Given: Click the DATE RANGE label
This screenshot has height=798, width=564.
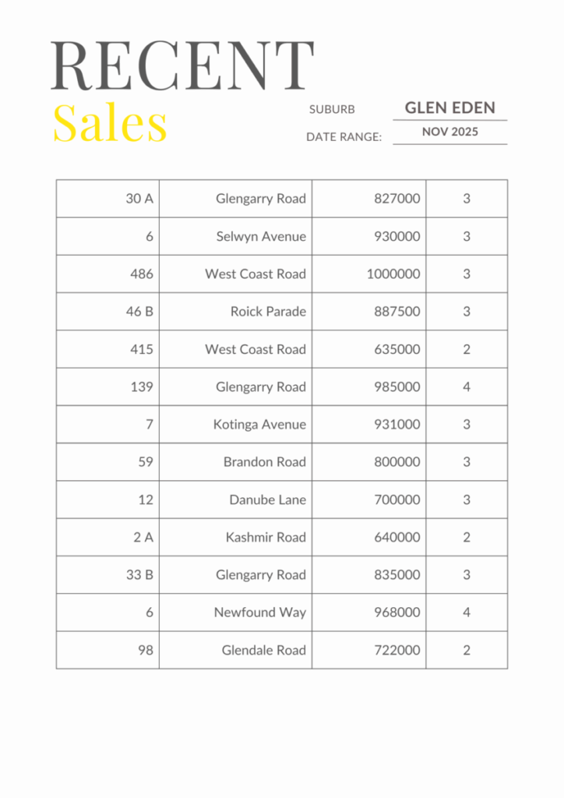Looking at the screenshot, I should point(344,137).
